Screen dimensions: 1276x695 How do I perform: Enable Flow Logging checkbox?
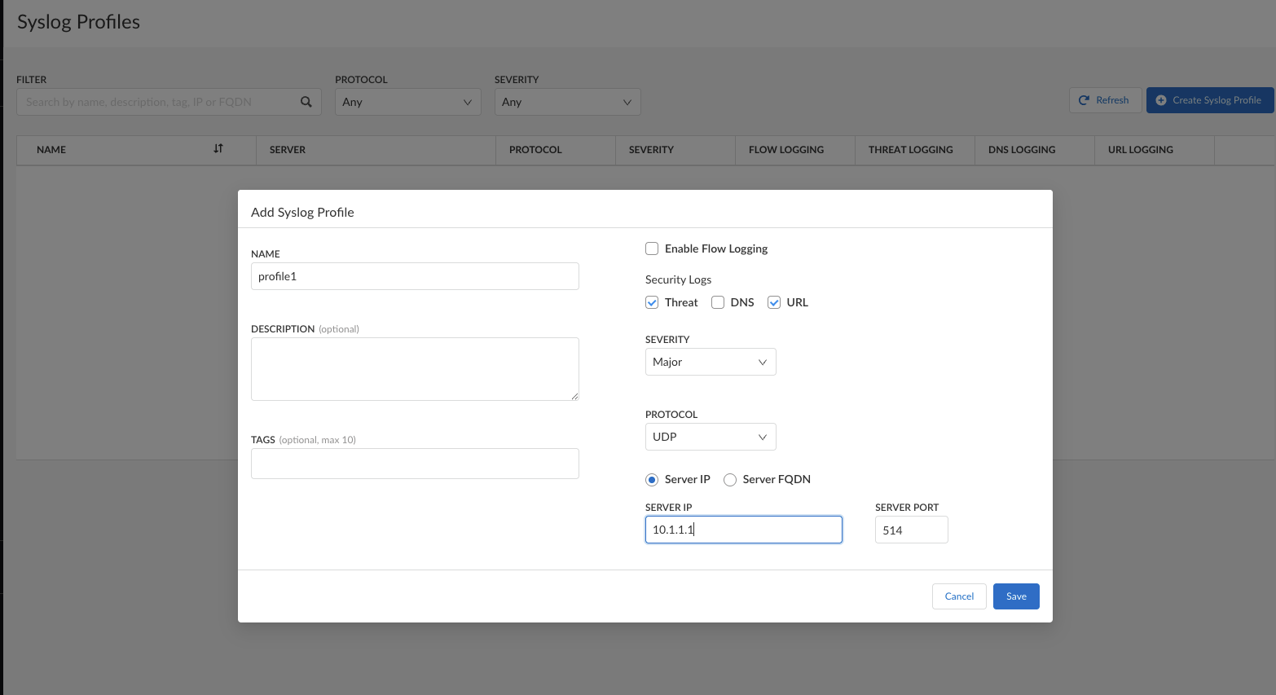(x=652, y=249)
